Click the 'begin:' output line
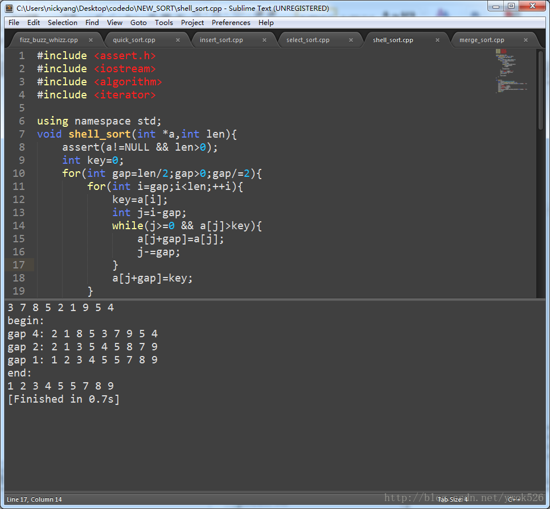Viewport: 550px width, 509px height. tap(26, 321)
